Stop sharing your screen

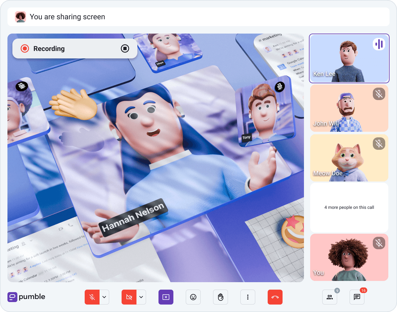tap(166, 297)
